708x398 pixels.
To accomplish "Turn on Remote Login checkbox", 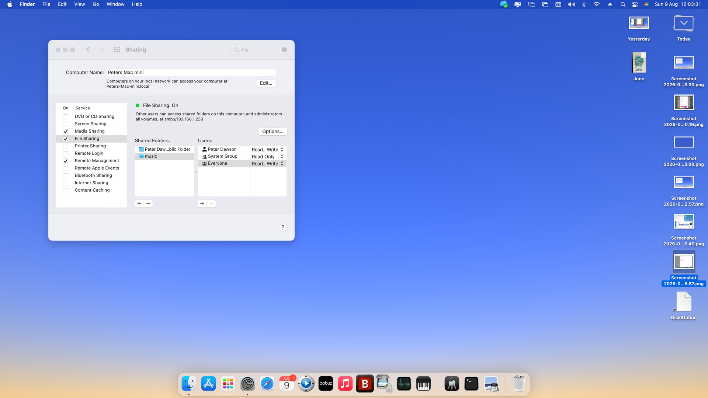I will [x=66, y=154].
